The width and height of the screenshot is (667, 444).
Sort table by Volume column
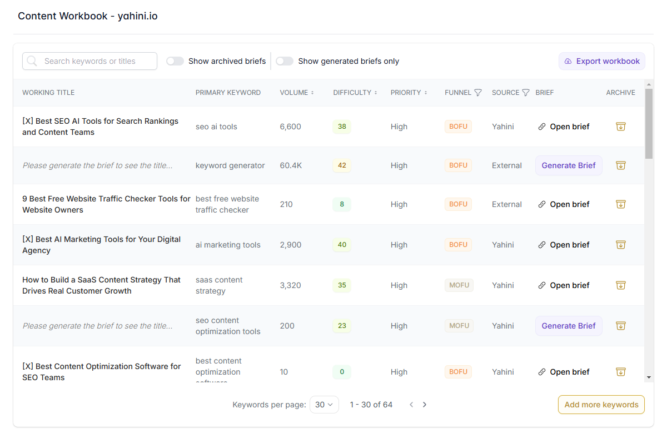297,93
